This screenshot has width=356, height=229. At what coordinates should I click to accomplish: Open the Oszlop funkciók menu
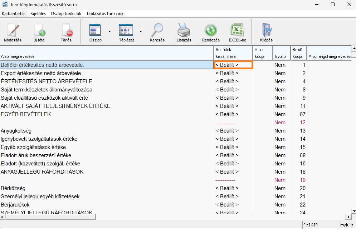point(66,14)
